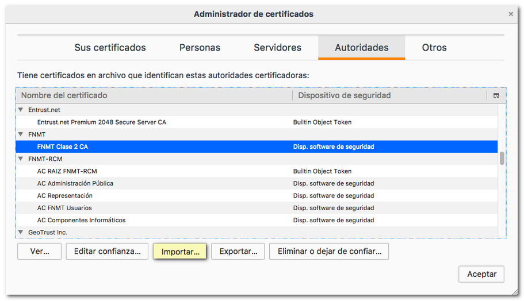This screenshot has height=301, width=524.
Task: Sort by Nombre del certificado column header
Action: coord(154,95)
